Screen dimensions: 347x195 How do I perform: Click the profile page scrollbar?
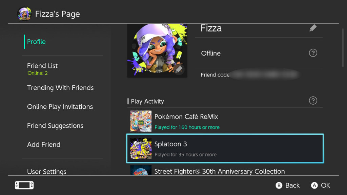pyautogui.click(x=343, y=47)
